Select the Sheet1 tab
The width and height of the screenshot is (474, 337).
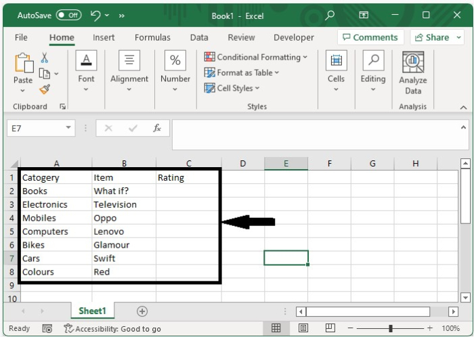[x=93, y=311]
